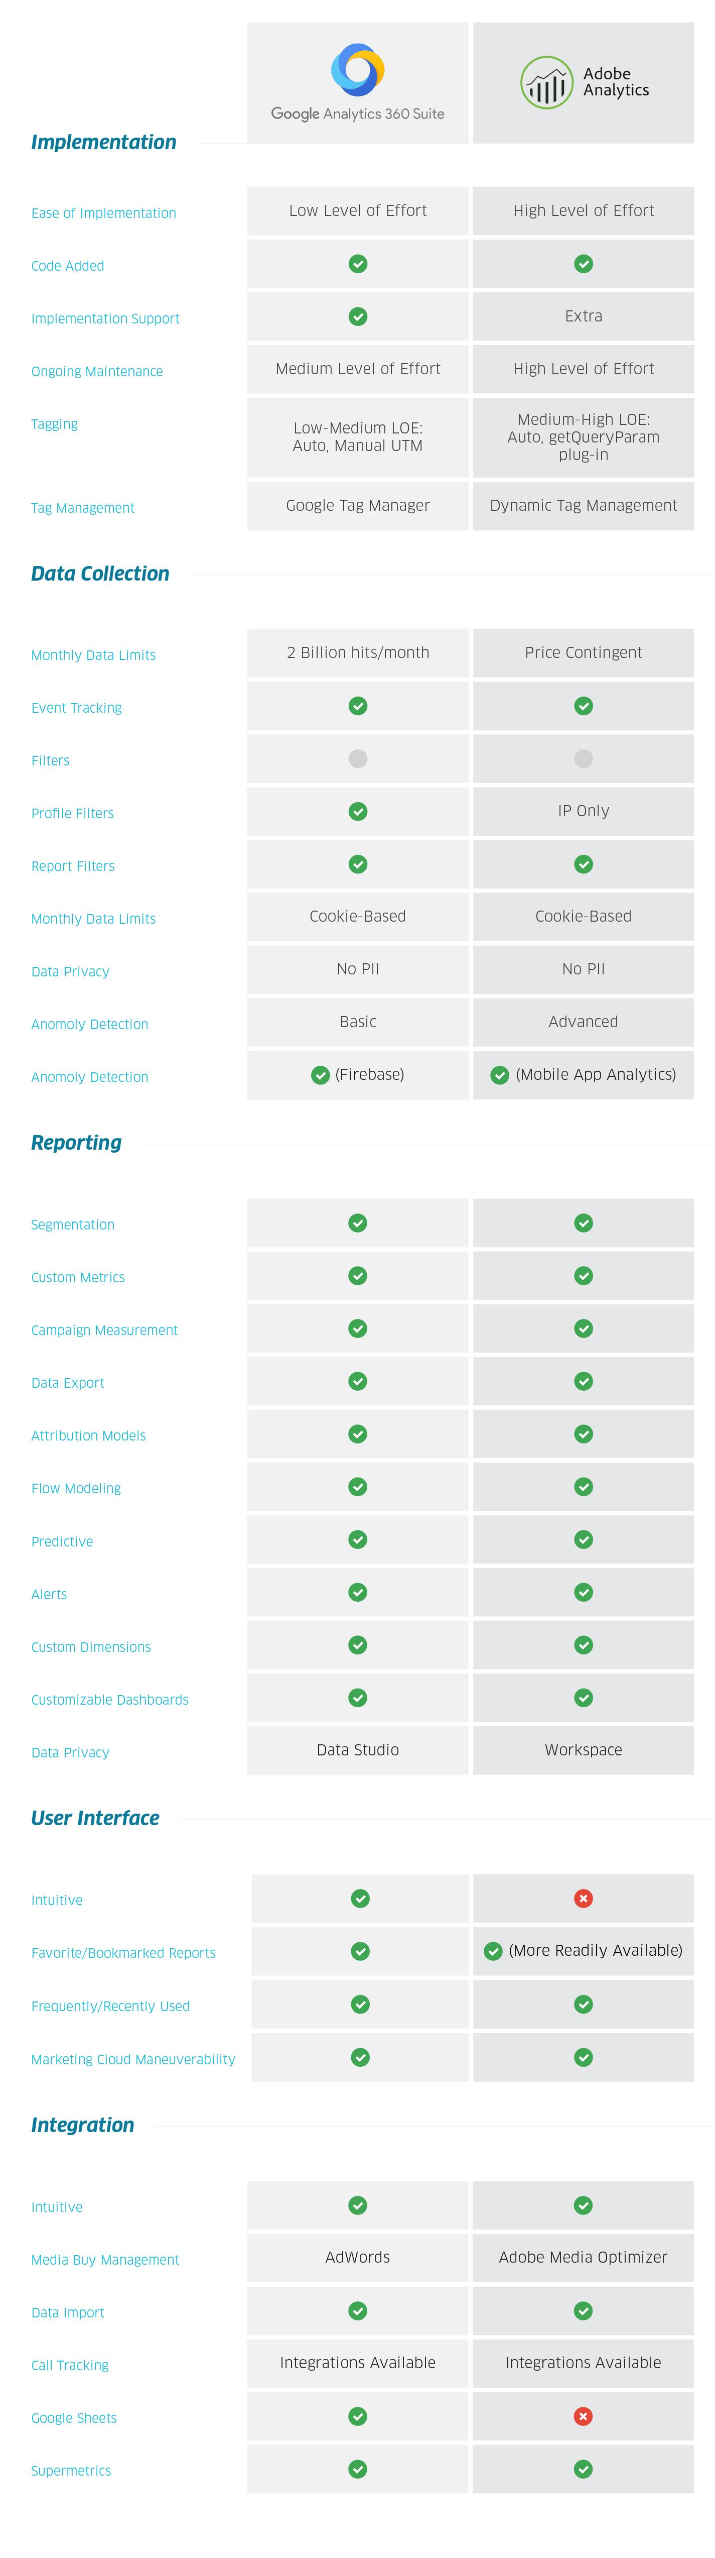Click the Adobe Analytics logo

click(x=583, y=82)
